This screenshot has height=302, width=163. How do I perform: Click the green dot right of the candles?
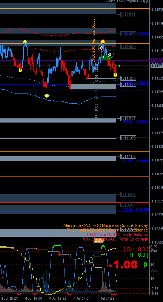pos(120,66)
